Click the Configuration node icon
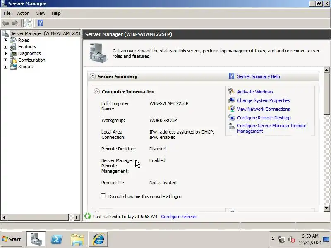The width and height of the screenshot is (331, 248). 13,60
